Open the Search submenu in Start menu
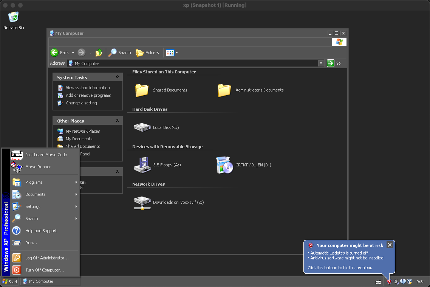Viewport: 430px width, 287px height. [45, 219]
